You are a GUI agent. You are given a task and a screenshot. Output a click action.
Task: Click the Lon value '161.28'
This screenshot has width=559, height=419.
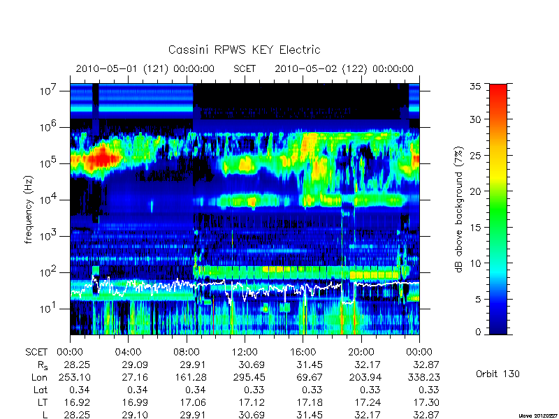(x=190, y=377)
